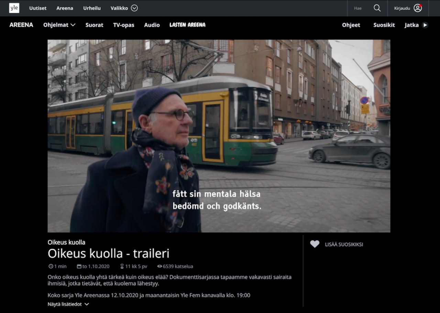This screenshot has width=440, height=313.
Task: Open the Valikko menu
Action: [119, 8]
